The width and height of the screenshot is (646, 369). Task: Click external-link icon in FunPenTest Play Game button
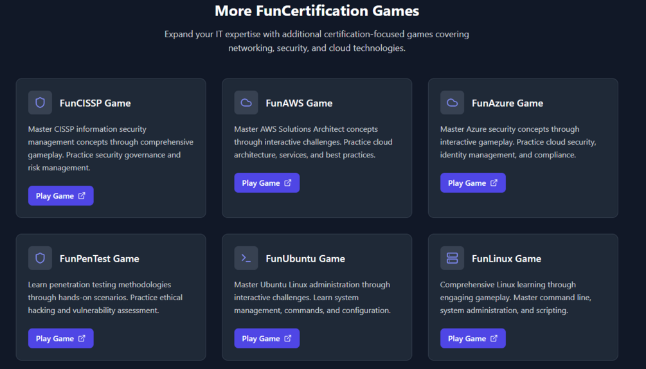pyautogui.click(x=82, y=339)
